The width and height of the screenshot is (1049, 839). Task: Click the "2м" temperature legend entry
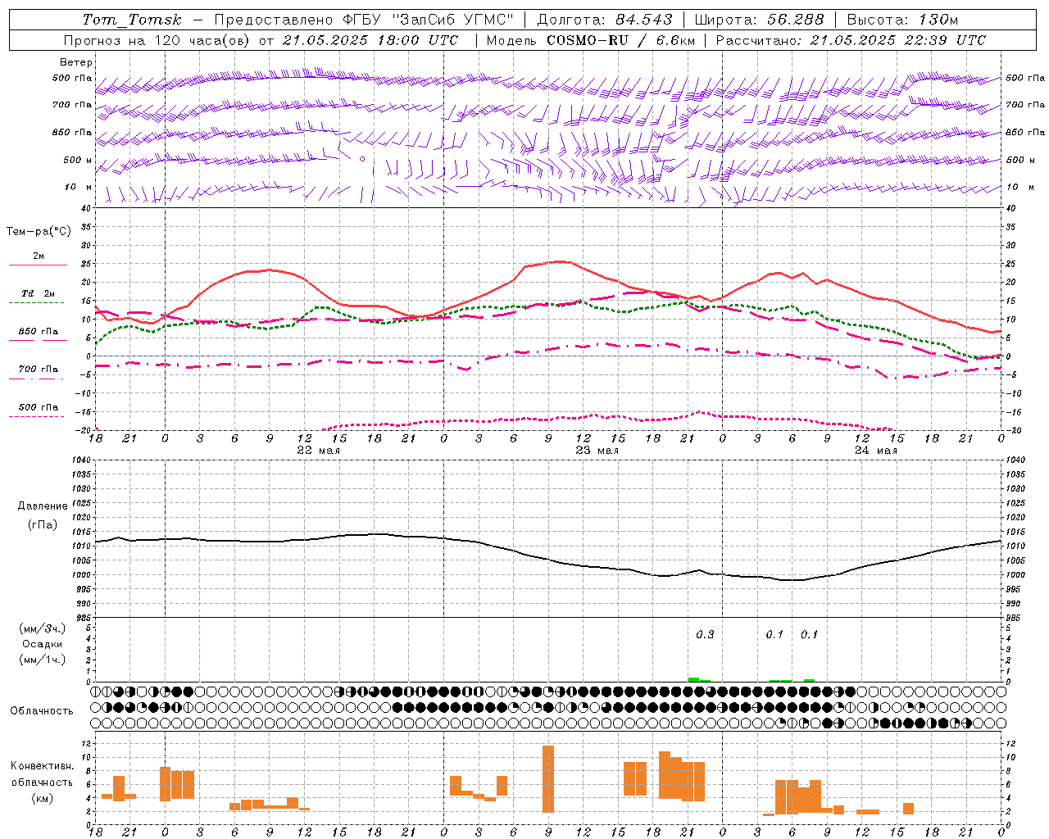tap(39, 256)
